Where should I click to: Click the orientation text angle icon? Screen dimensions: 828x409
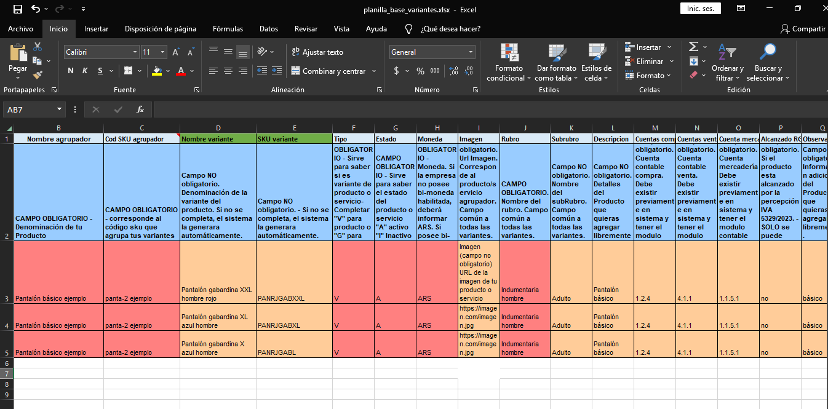point(262,52)
